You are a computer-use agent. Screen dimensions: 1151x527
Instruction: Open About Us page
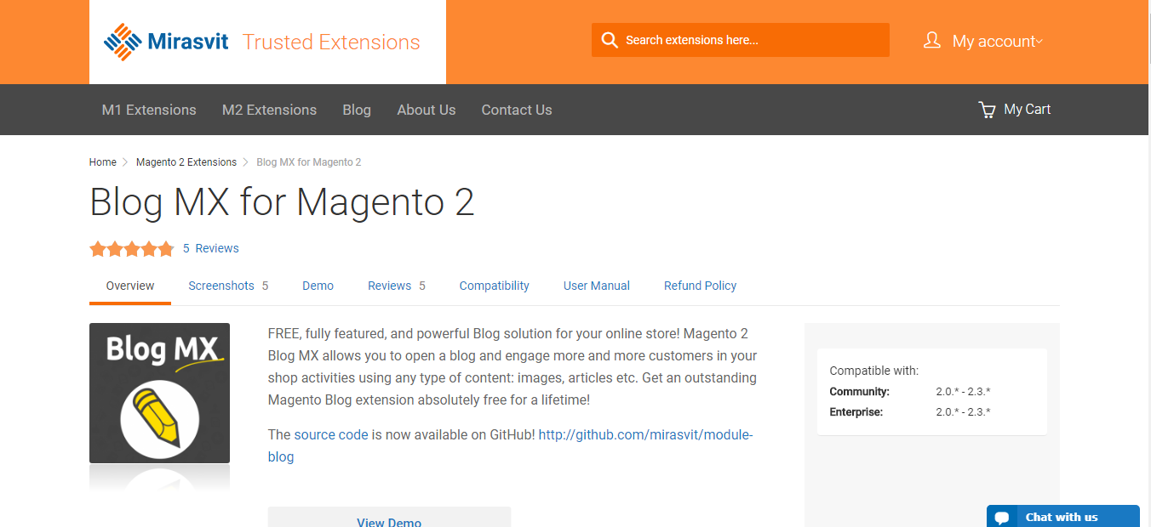coord(427,110)
